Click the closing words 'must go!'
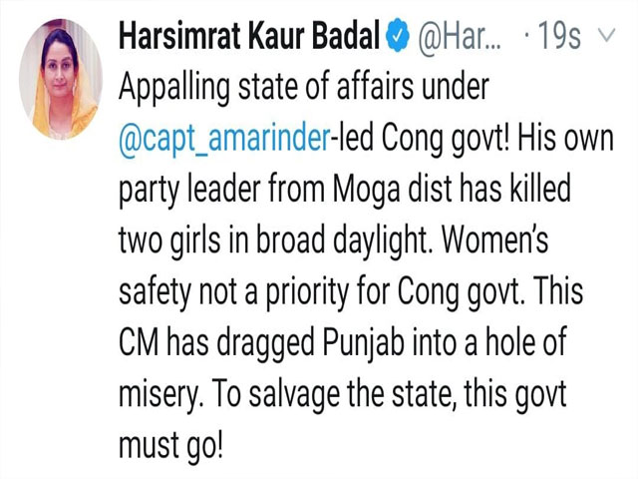 (x=171, y=446)
